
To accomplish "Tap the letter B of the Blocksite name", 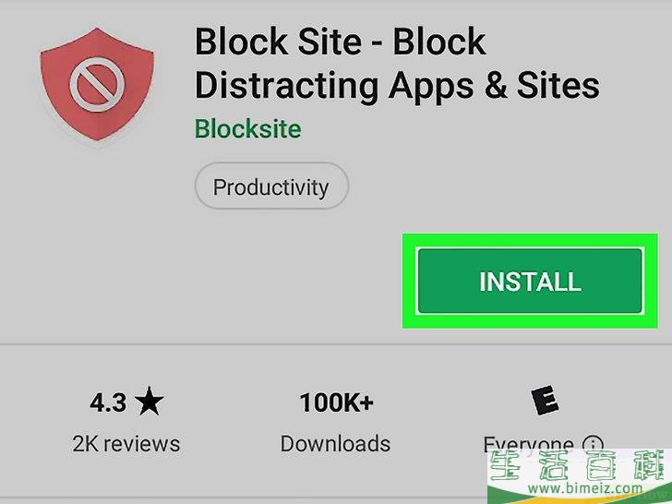I will click(x=203, y=129).
